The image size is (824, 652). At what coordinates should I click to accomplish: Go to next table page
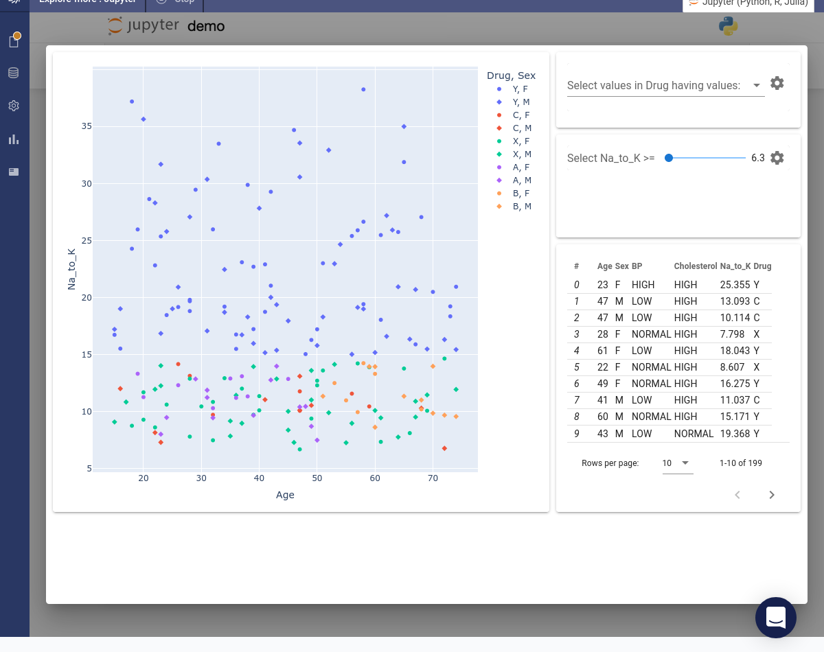(772, 495)
